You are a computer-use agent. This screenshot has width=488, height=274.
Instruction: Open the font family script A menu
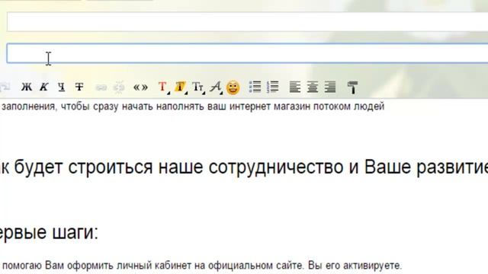[216, 88]
